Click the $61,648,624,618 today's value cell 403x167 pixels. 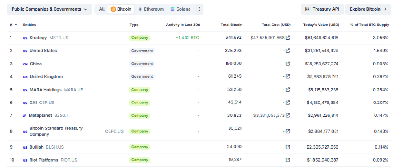[x=322, y=38]
